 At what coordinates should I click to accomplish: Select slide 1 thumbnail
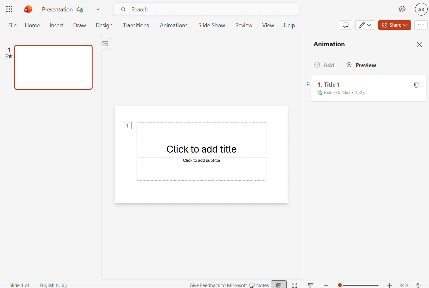53,67
